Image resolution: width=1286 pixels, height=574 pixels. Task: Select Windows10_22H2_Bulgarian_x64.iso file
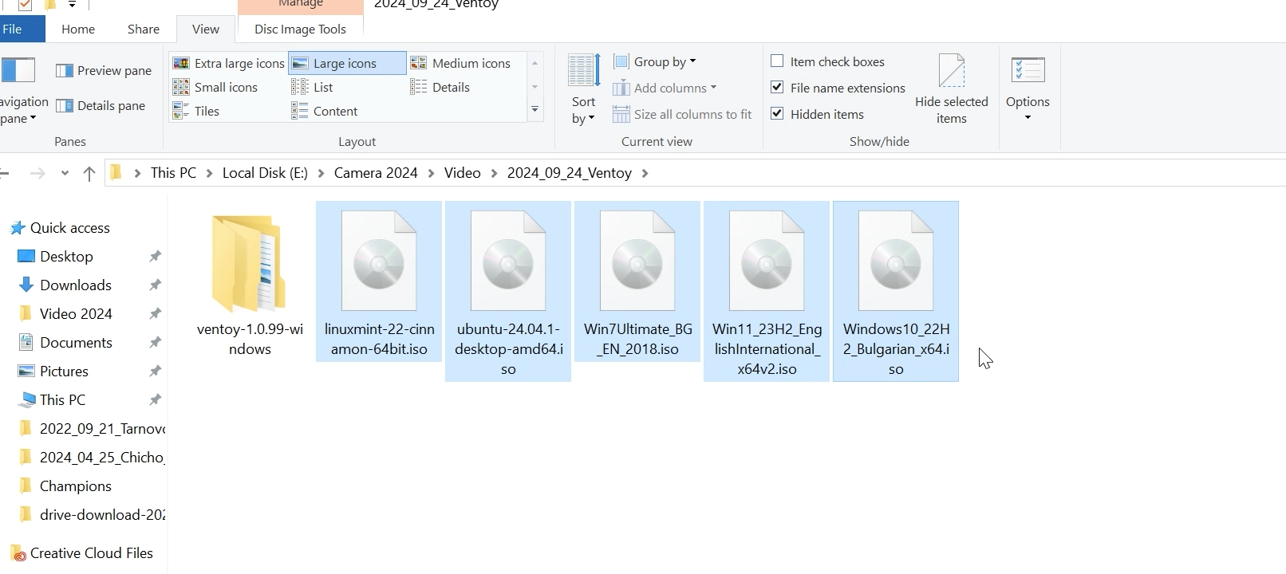pyautogui.click(x=896, y=291)
